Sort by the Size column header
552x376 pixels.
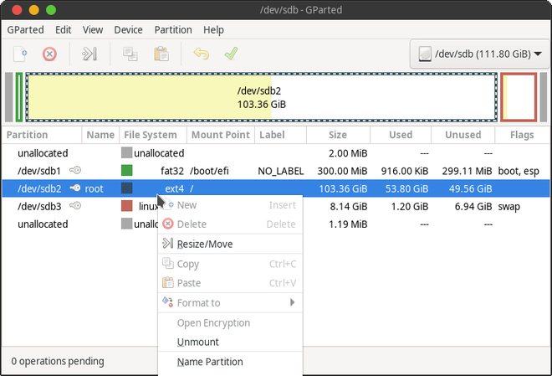point(338,135)
